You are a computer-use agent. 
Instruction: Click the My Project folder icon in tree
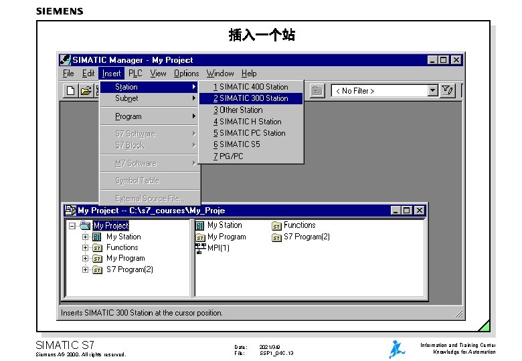85,225
